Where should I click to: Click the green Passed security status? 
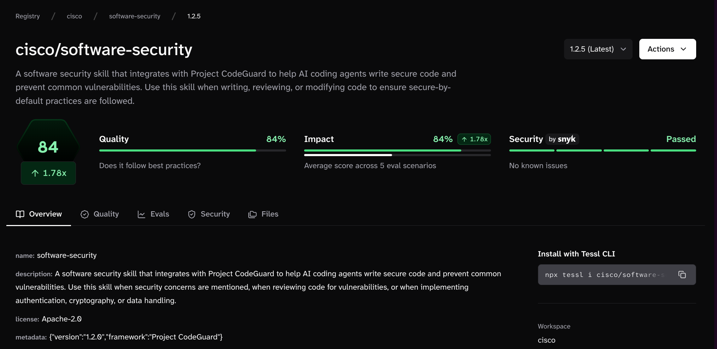[x=681, y=139]
